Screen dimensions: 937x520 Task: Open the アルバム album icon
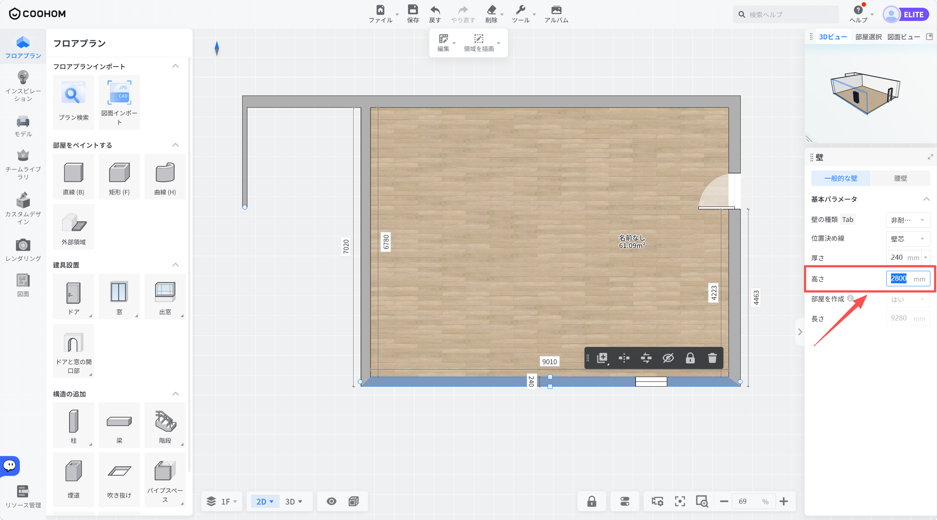(556, 10)
